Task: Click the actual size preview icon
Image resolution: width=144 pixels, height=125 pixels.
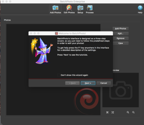Action: (x=113, y=112)
